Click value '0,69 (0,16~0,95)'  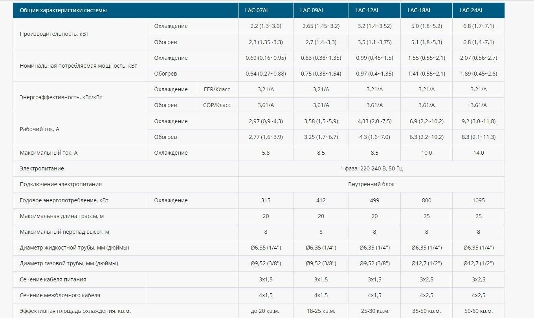266,58
